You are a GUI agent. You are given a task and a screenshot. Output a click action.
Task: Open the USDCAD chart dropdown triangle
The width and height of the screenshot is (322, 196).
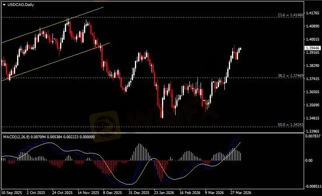(4, 5)
